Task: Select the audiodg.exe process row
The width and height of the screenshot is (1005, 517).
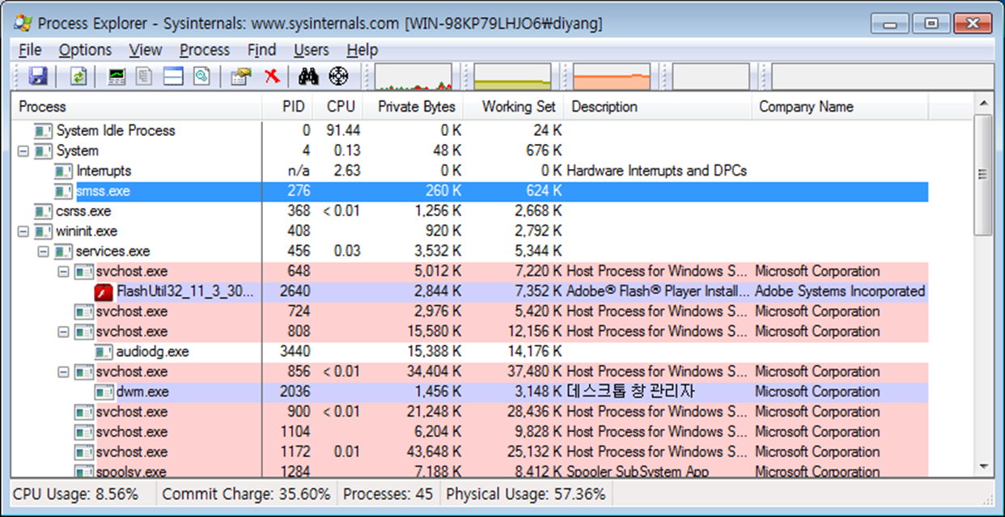Action: click(x=469, y=352)
